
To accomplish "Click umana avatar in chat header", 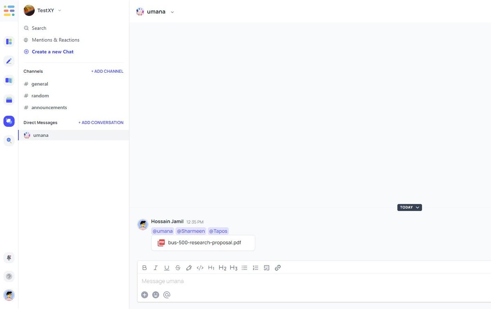I will 140,11.
